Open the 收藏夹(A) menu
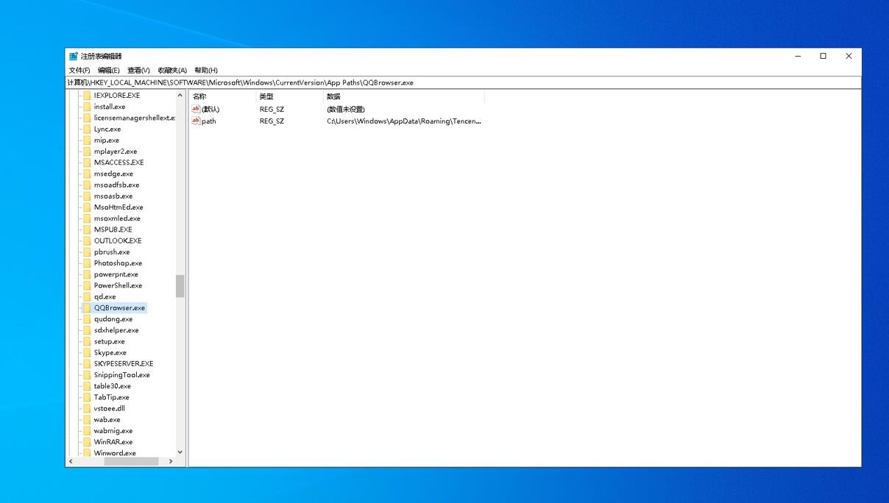The width and height of the screenshot is (889, 503). (172, 71)
